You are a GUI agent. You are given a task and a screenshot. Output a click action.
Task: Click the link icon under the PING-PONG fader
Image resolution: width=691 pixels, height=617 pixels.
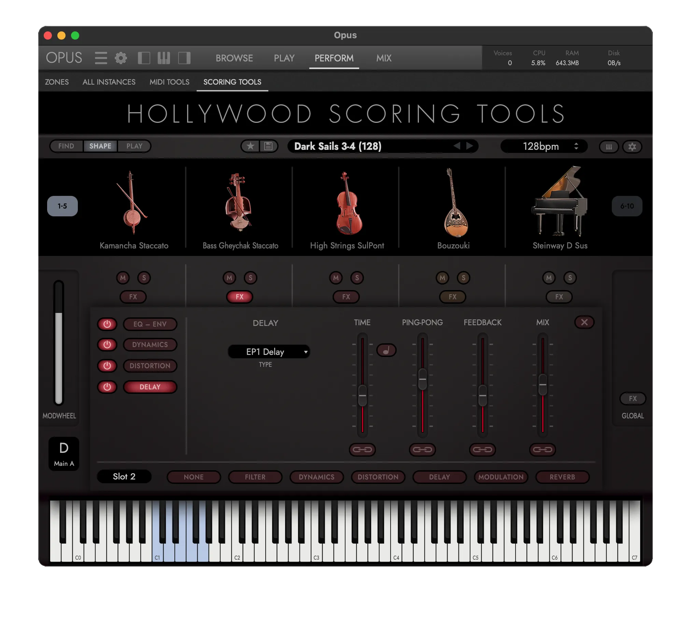coord(422,449)
